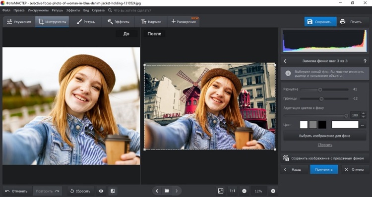Open the folder browse icon
372x197 pixels.
coord(167,191)
